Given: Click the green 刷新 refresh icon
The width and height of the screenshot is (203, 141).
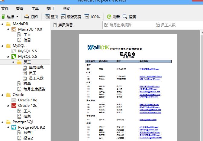Looking at the screenshot, I should pyautogui.click(x=109, y=17).
